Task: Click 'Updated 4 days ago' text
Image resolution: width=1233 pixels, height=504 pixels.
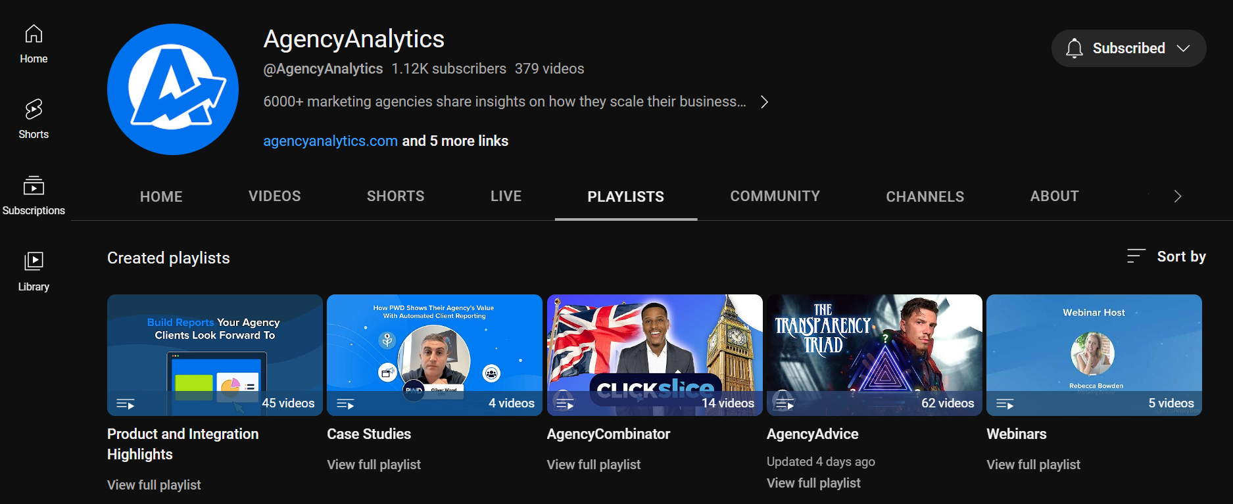Action: point(821,462)
